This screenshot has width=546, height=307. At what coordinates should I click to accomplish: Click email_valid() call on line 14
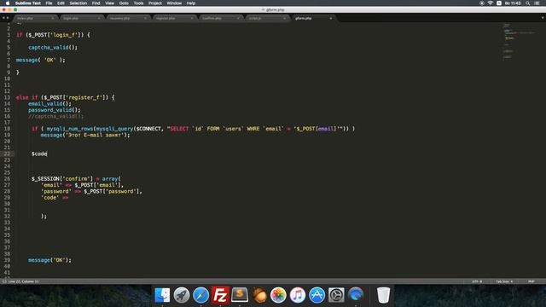coord(49,104)
